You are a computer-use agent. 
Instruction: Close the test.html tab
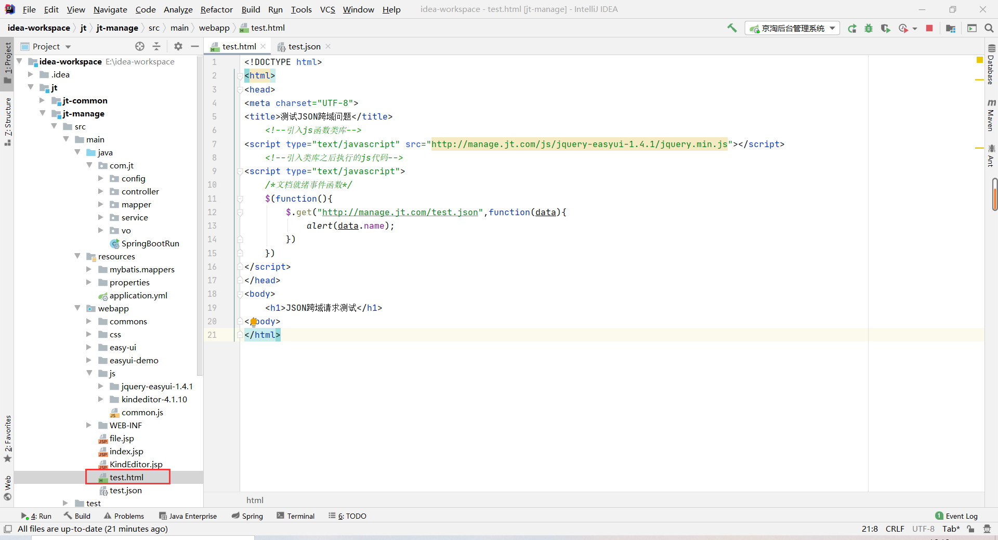click(264, 46)
